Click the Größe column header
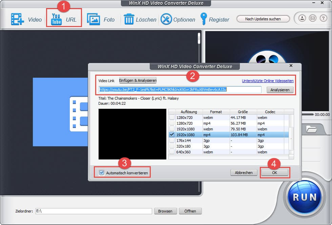This screenshot has width=332, height=225. (243, 112)
